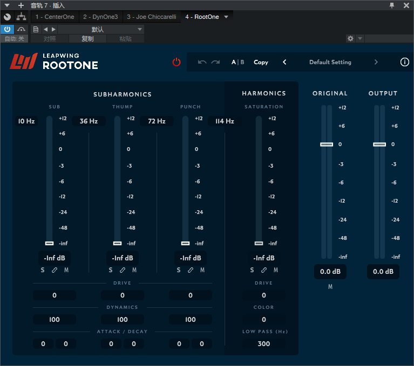Click the 粘贴 paste button
The height and width of the screenshot is (366, 414).
pos(125,39)
